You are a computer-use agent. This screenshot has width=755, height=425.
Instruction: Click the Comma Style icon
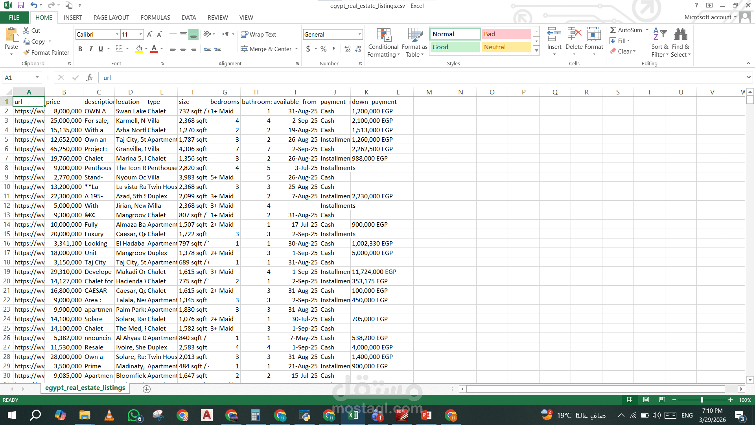(x=334, y=49)
